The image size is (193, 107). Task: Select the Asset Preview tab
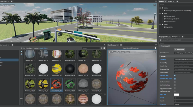click(112, 45)
